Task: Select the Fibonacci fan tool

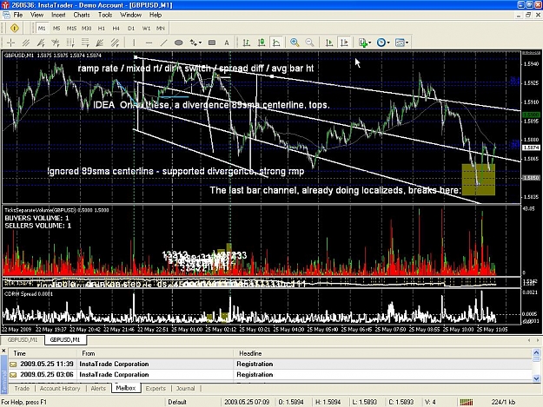Action: pyautogui.click(x=100, y=43)
